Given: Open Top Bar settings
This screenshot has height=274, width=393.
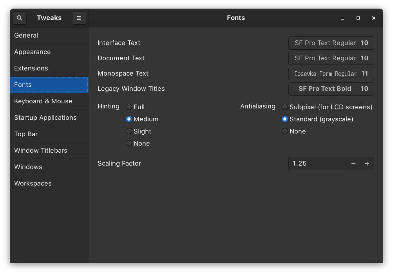Looking at the screenshot, I should (x=49, y=134).
